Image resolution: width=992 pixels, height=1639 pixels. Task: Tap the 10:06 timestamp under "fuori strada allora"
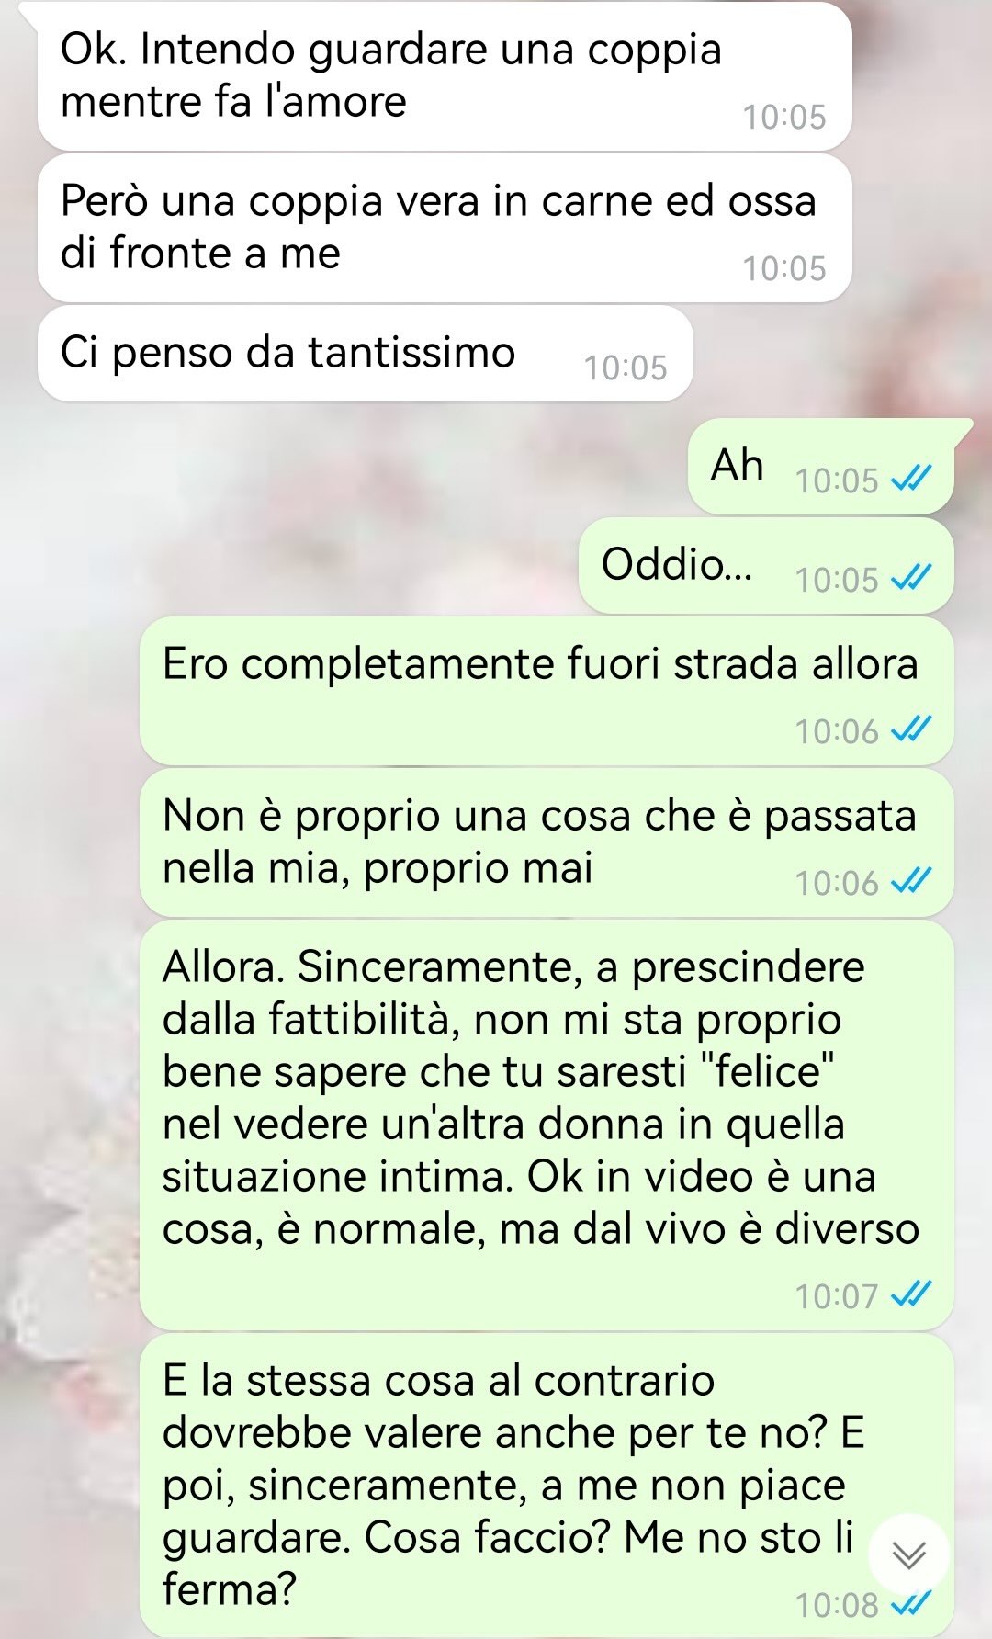click(x=837, y=731)
